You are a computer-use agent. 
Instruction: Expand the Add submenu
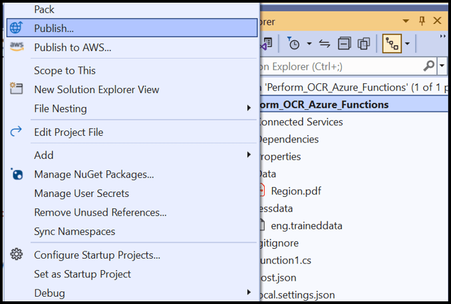[249, 155]
